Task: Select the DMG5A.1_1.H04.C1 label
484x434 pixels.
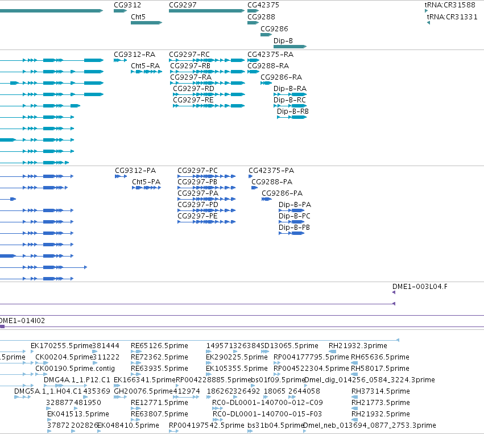Action: [48, 391]
